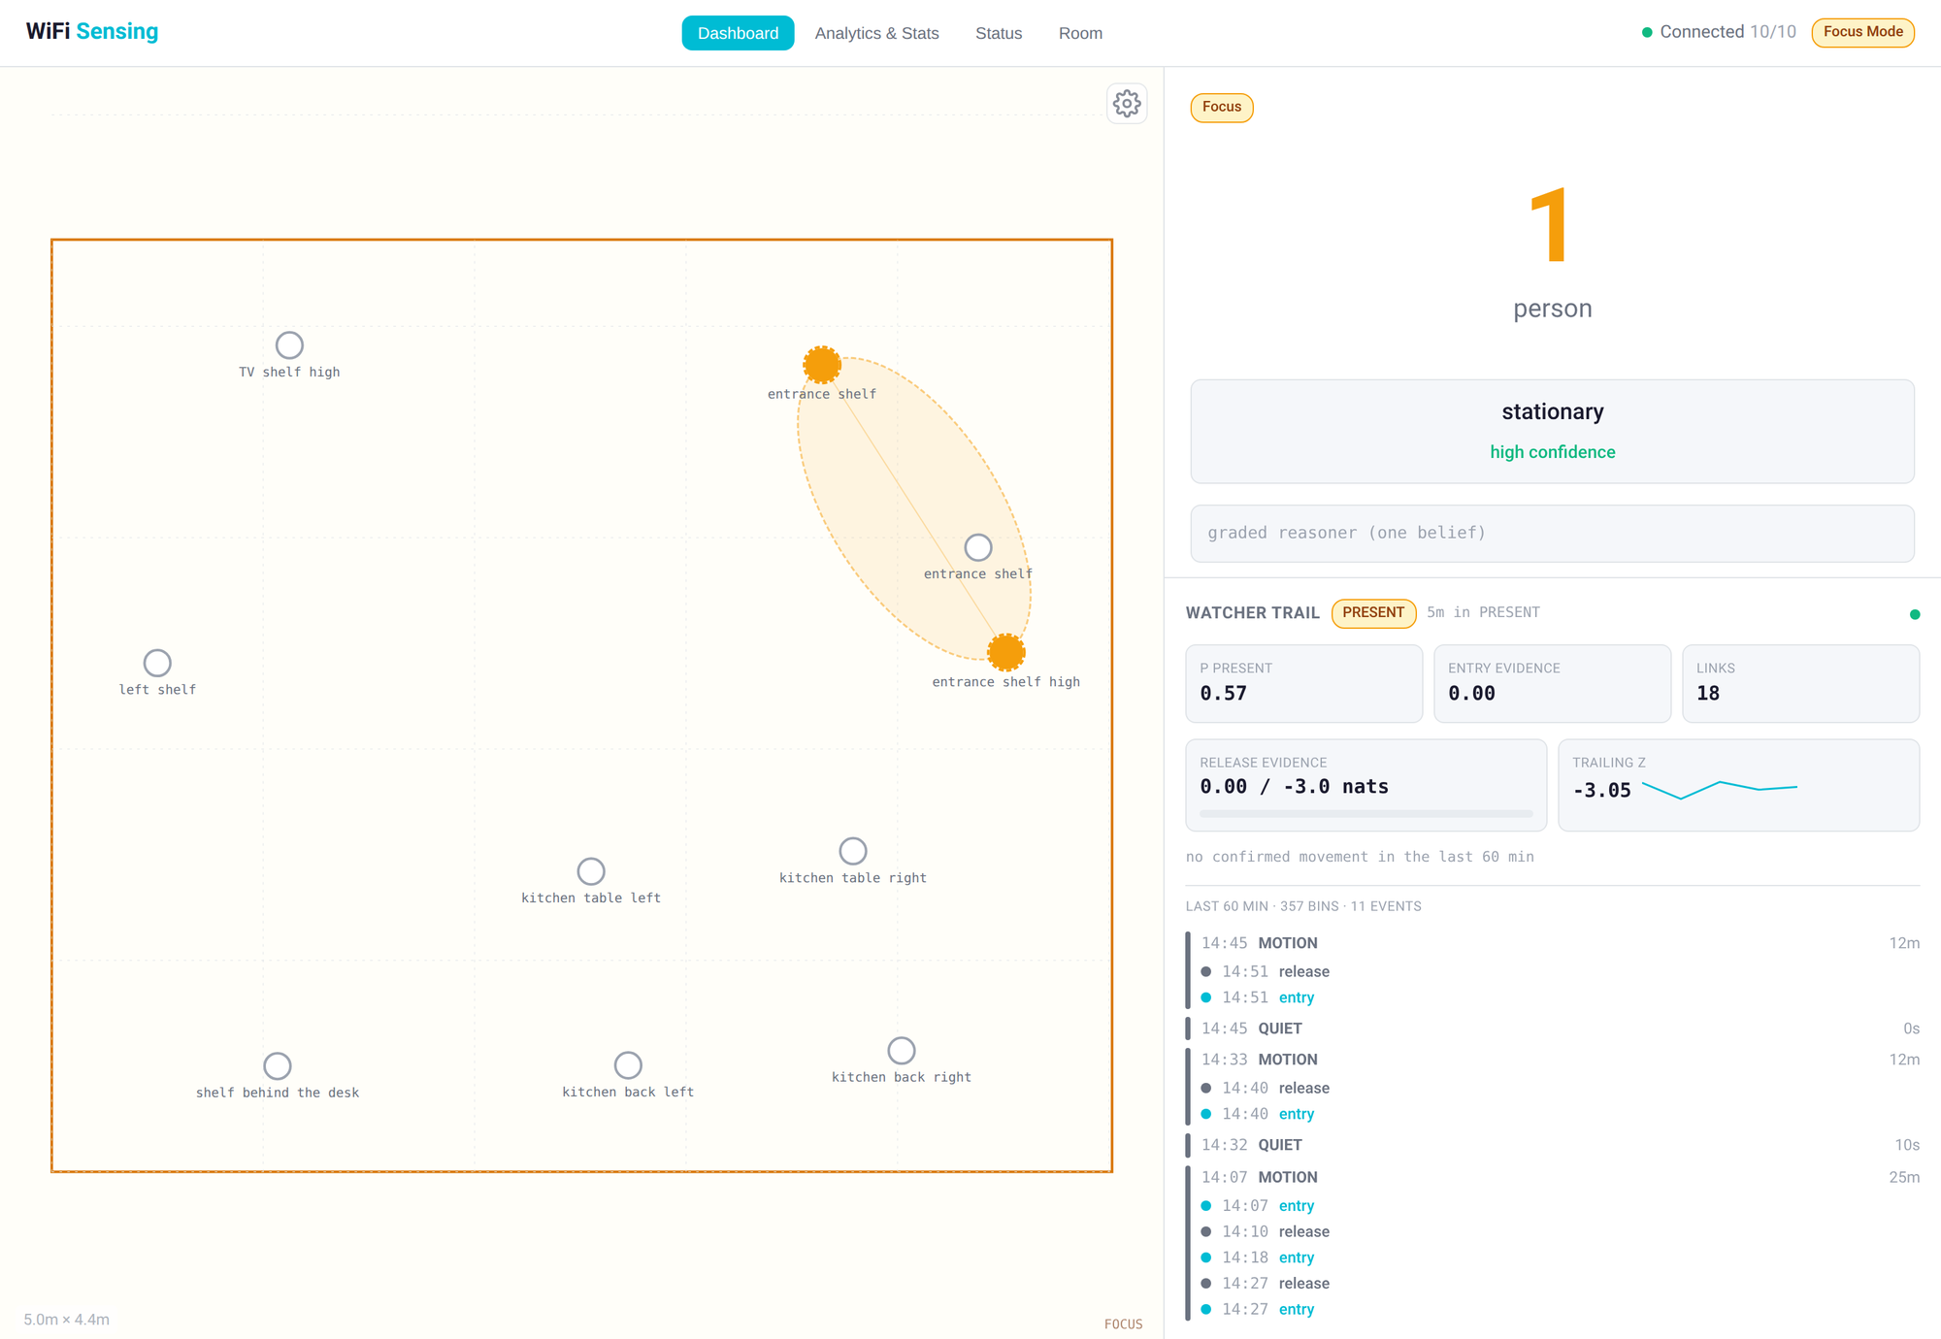Click the P PRESENT 0.57 card
The width and height of the screenshot is (1941, 1339).
click(1303, 683)
